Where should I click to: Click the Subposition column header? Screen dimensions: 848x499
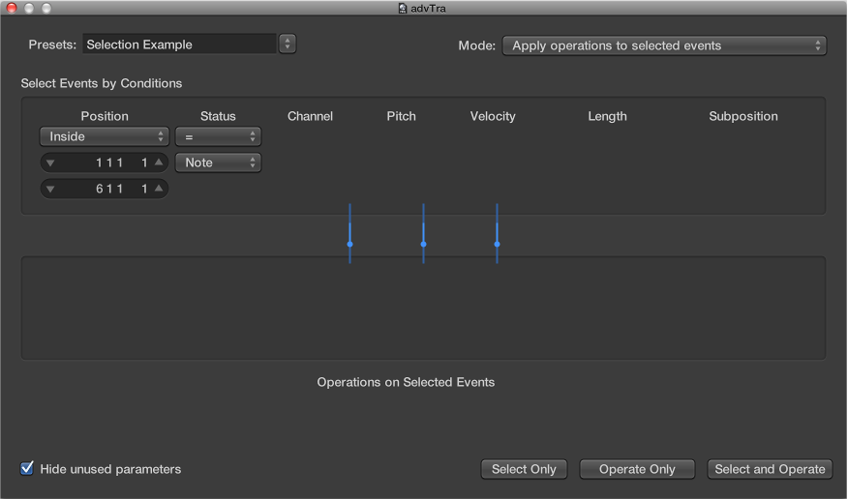pos(743,116)
